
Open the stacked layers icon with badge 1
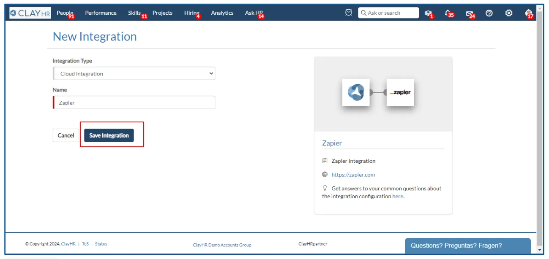click(x=429, y=13)
